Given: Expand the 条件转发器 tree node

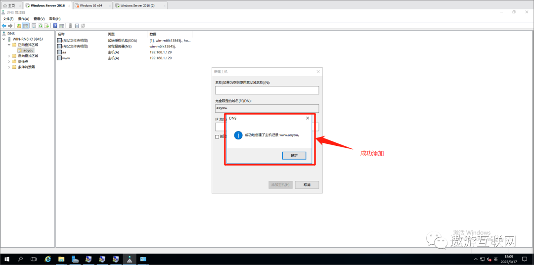Looking at the screenshot, I should 9,67.
